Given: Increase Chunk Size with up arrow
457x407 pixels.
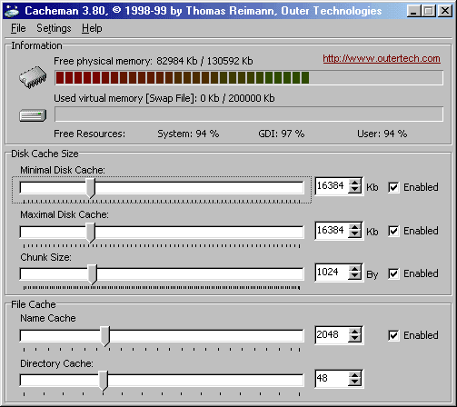Looking at the screenshot, I should pyautogui.click(x=354, y=268).
